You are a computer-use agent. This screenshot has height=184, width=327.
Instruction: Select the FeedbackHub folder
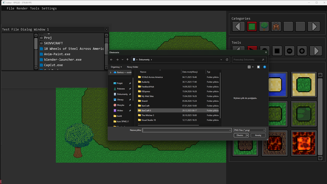pyautogui.click(x=178, y=86)
